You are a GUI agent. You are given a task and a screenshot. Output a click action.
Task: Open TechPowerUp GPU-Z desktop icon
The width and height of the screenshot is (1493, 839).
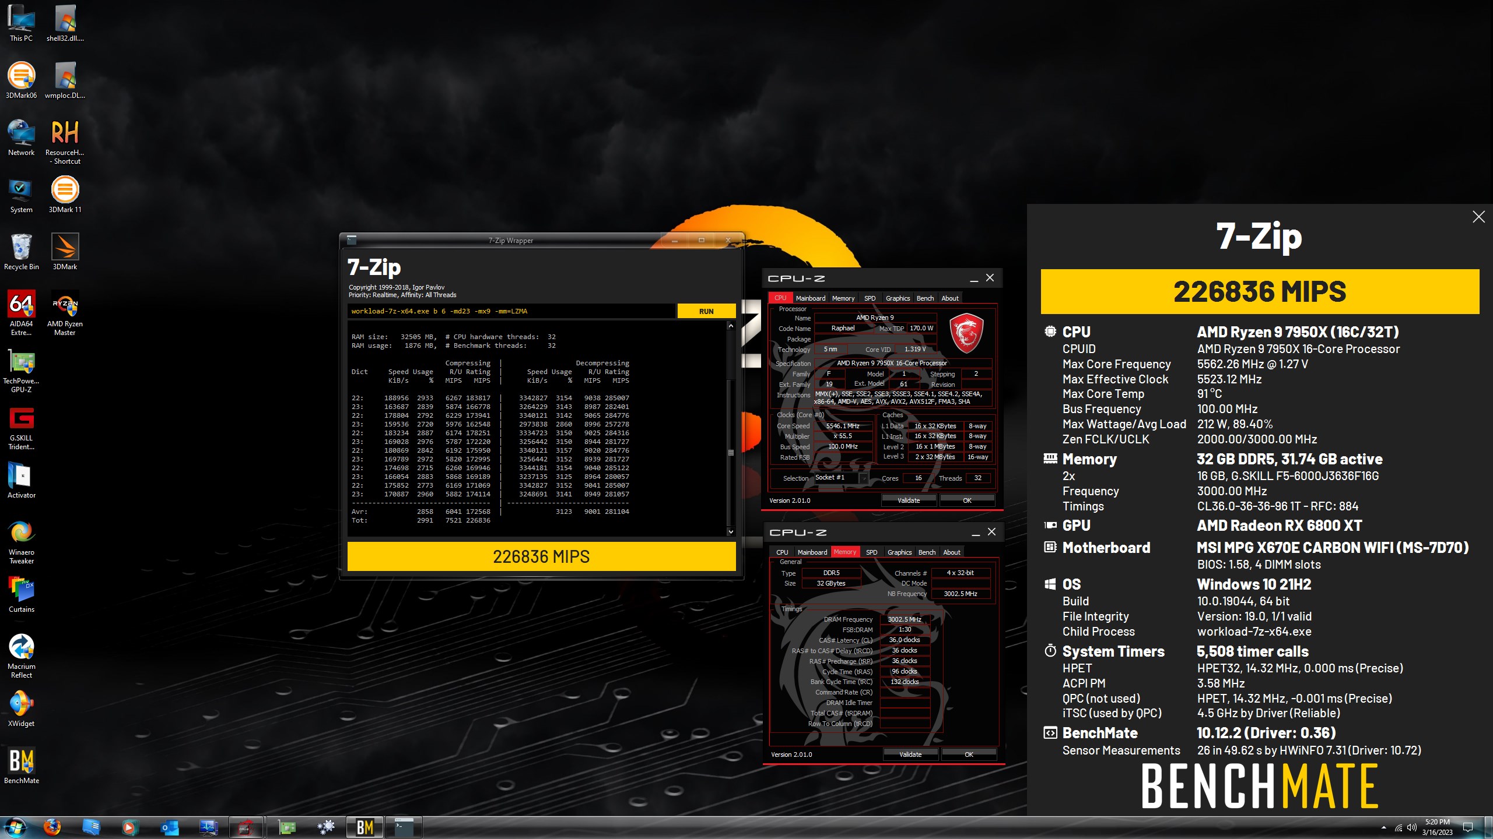pos(21,371)
